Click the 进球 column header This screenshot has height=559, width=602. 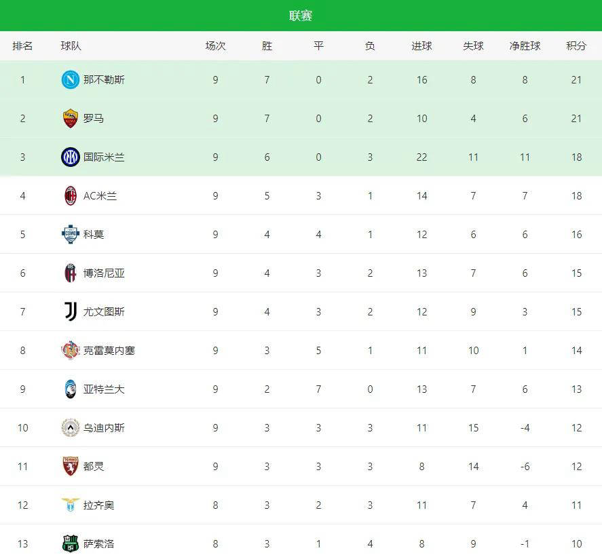(421, 46)
